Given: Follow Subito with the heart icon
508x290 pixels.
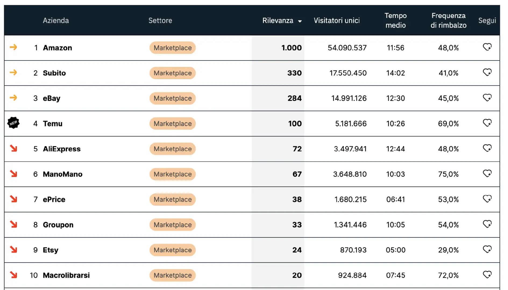Looking at the screenshot, I should click(487, 73).
